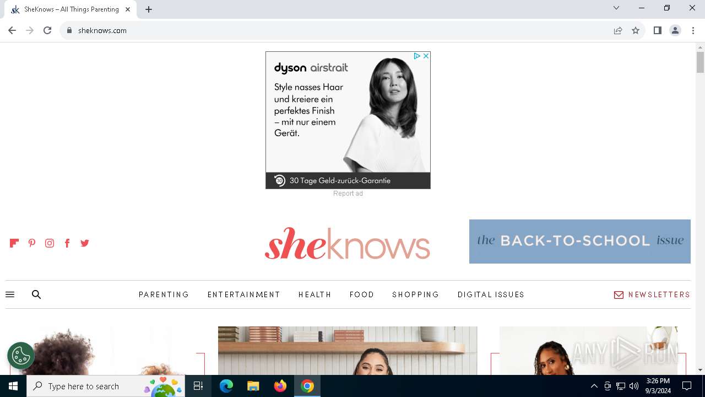The width and height of the screenshot is (705, 397).
Task: Reload the sheknows.com page
Action: click(47, 30)
